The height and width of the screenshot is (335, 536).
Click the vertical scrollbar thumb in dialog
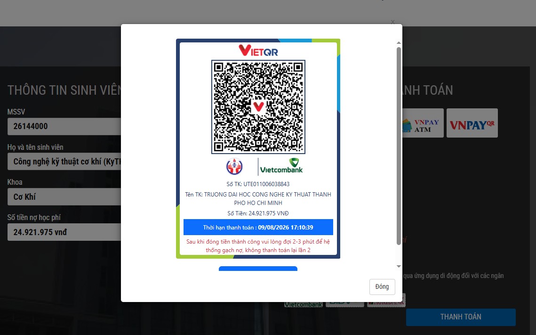coord(399,146)
